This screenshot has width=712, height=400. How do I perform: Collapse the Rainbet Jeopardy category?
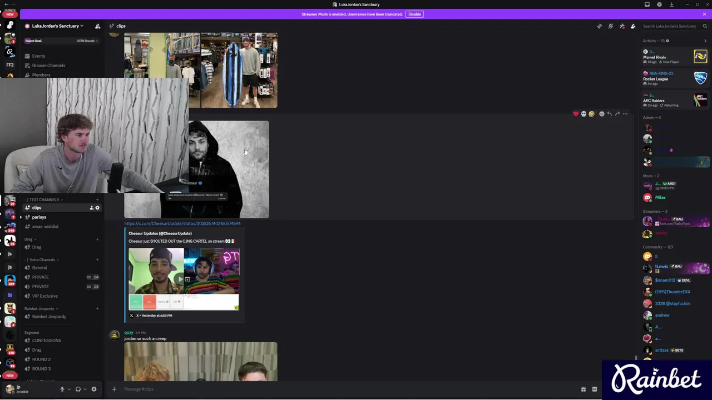coord(41,309)
